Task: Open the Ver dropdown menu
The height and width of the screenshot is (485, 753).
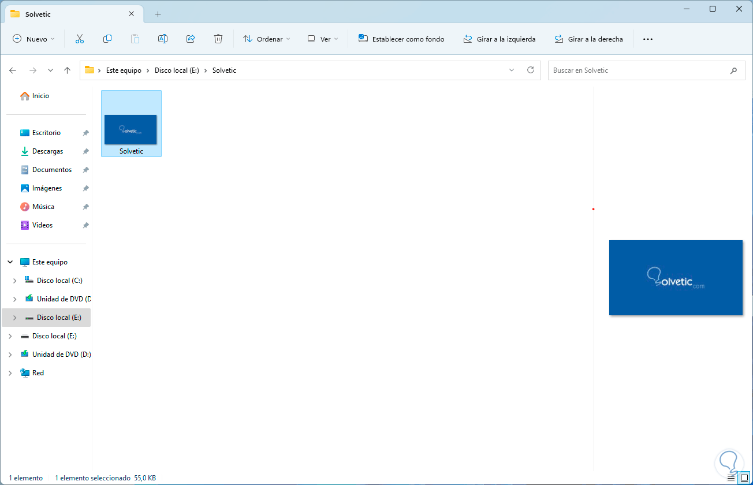Action: point(323,39)
